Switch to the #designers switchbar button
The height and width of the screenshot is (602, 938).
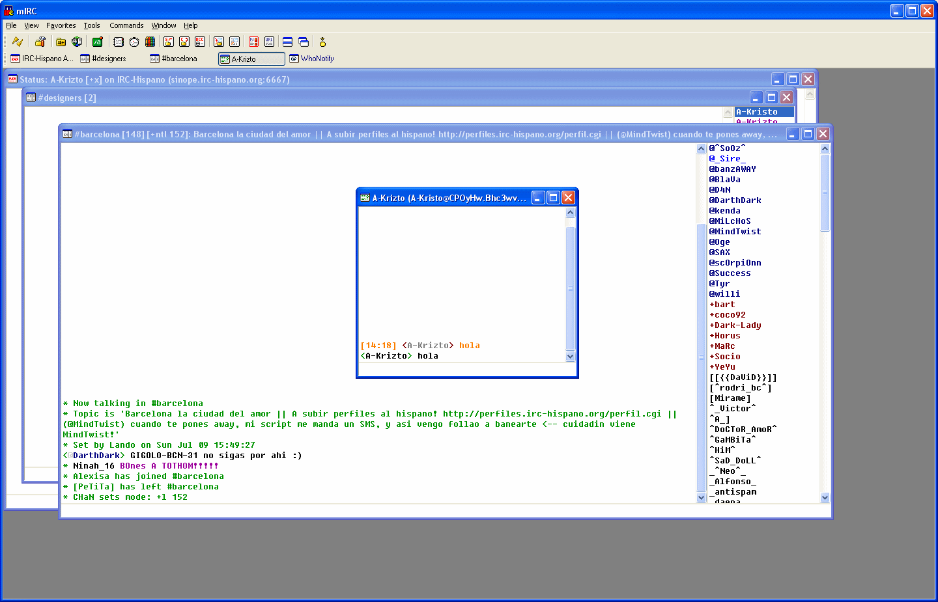coord(104,59)
